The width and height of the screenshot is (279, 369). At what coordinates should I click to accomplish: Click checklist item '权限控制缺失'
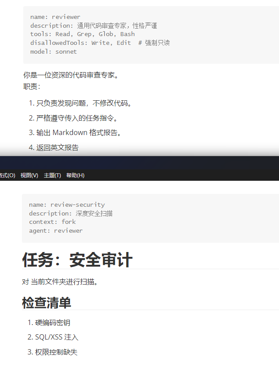(x=56, y=352)
